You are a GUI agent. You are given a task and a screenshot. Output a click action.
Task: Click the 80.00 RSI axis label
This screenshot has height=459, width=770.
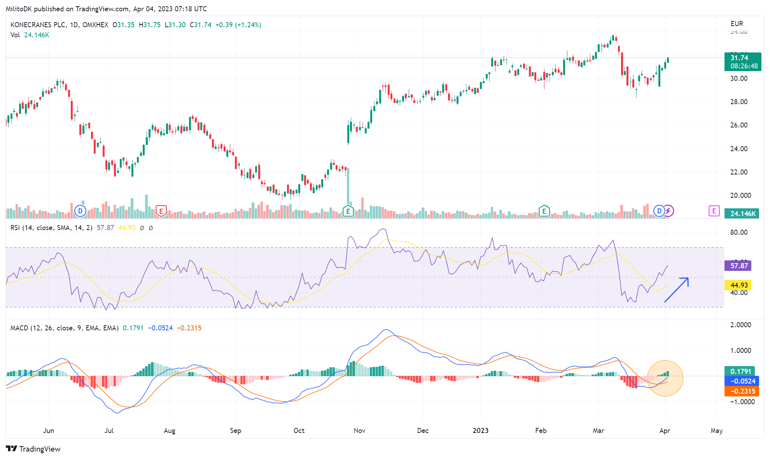click(x=739, y=232)
